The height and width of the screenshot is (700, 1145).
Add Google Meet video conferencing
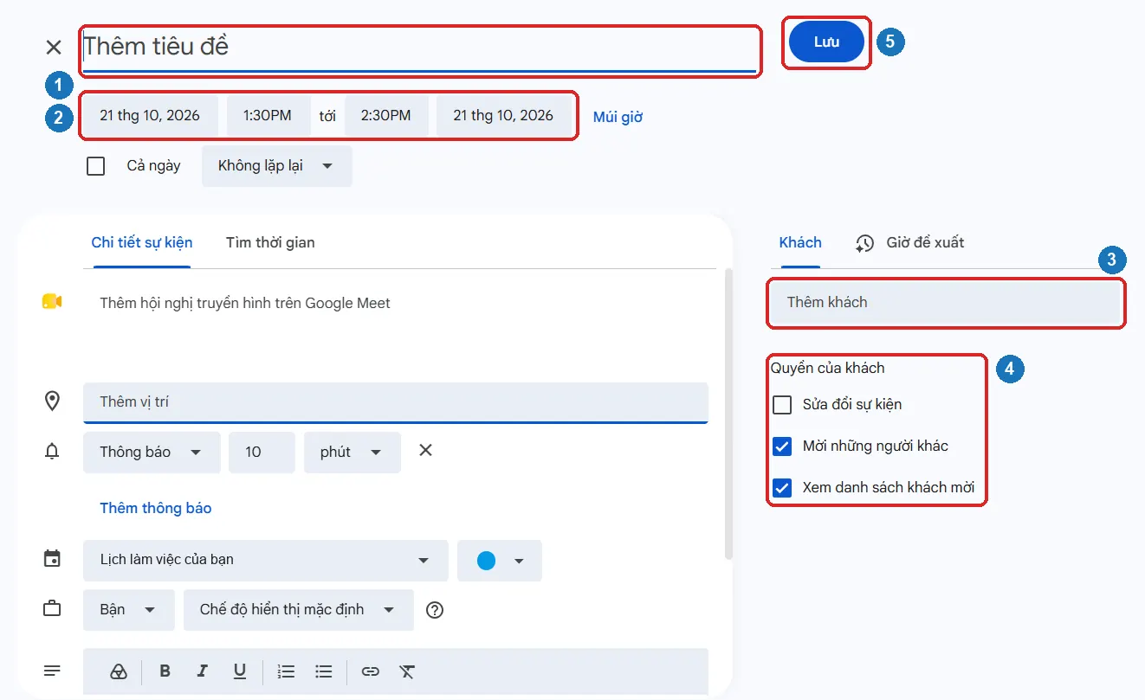(245, 303)
